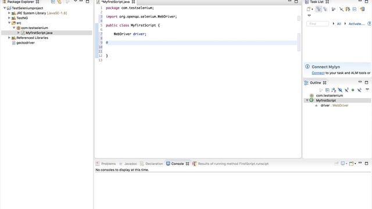The height and width of the screenshot is (209, 372).
Task: Collapse the src folder node
Action: pyautogui.click(x=9, y=23)
